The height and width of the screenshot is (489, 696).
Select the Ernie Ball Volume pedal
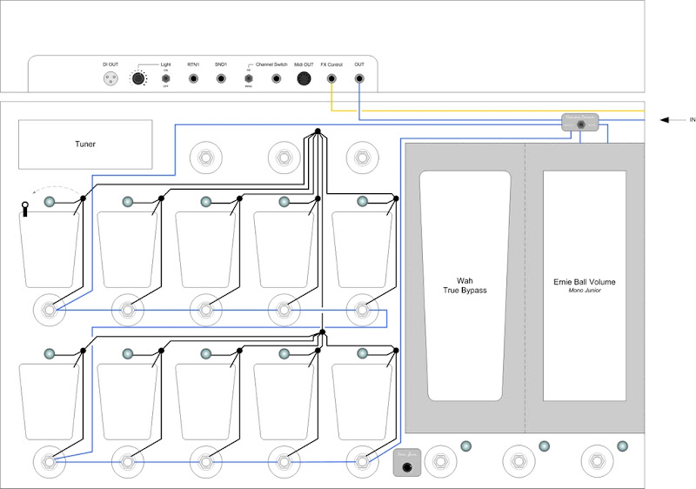[x=585, y=285]
